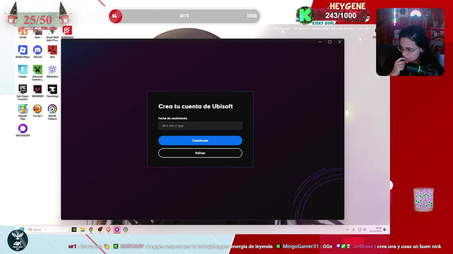The width and height of the screenshot is (453, 254).
Task: Open the notifications bell icon
Action: tap(385, 230)
